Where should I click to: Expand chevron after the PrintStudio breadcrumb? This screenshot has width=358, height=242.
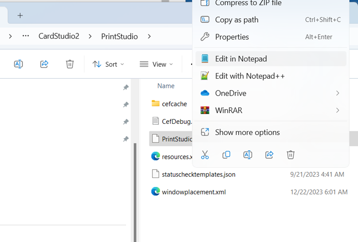149,36
